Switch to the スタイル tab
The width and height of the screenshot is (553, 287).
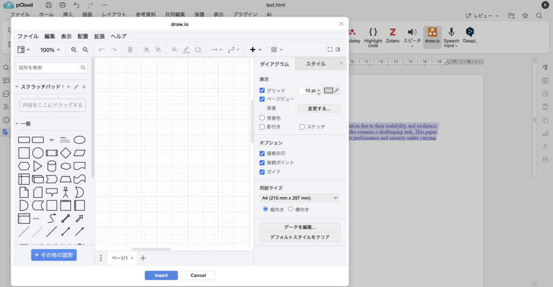(x=315, y=64)
